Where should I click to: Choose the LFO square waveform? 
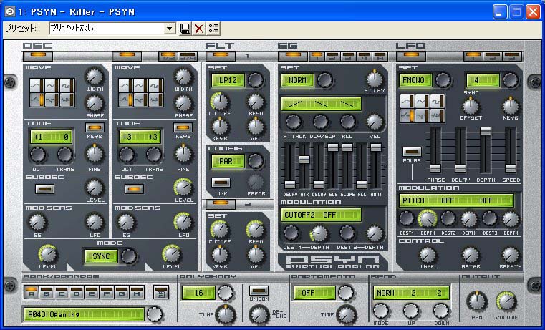click(x=438, y=102)
